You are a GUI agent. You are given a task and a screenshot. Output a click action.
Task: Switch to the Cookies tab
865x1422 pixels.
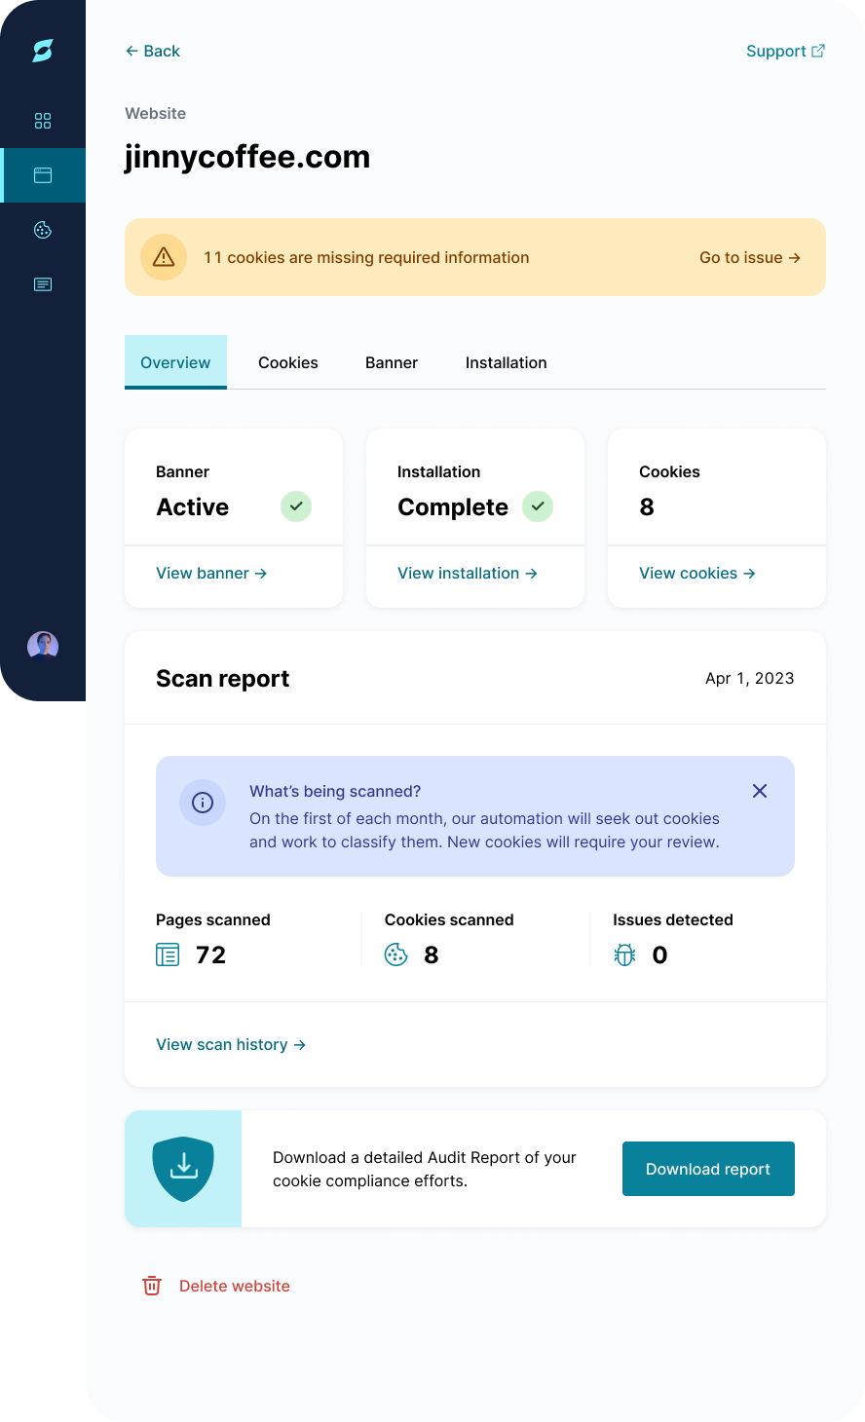pyautogui.click(x=288, y=362)
